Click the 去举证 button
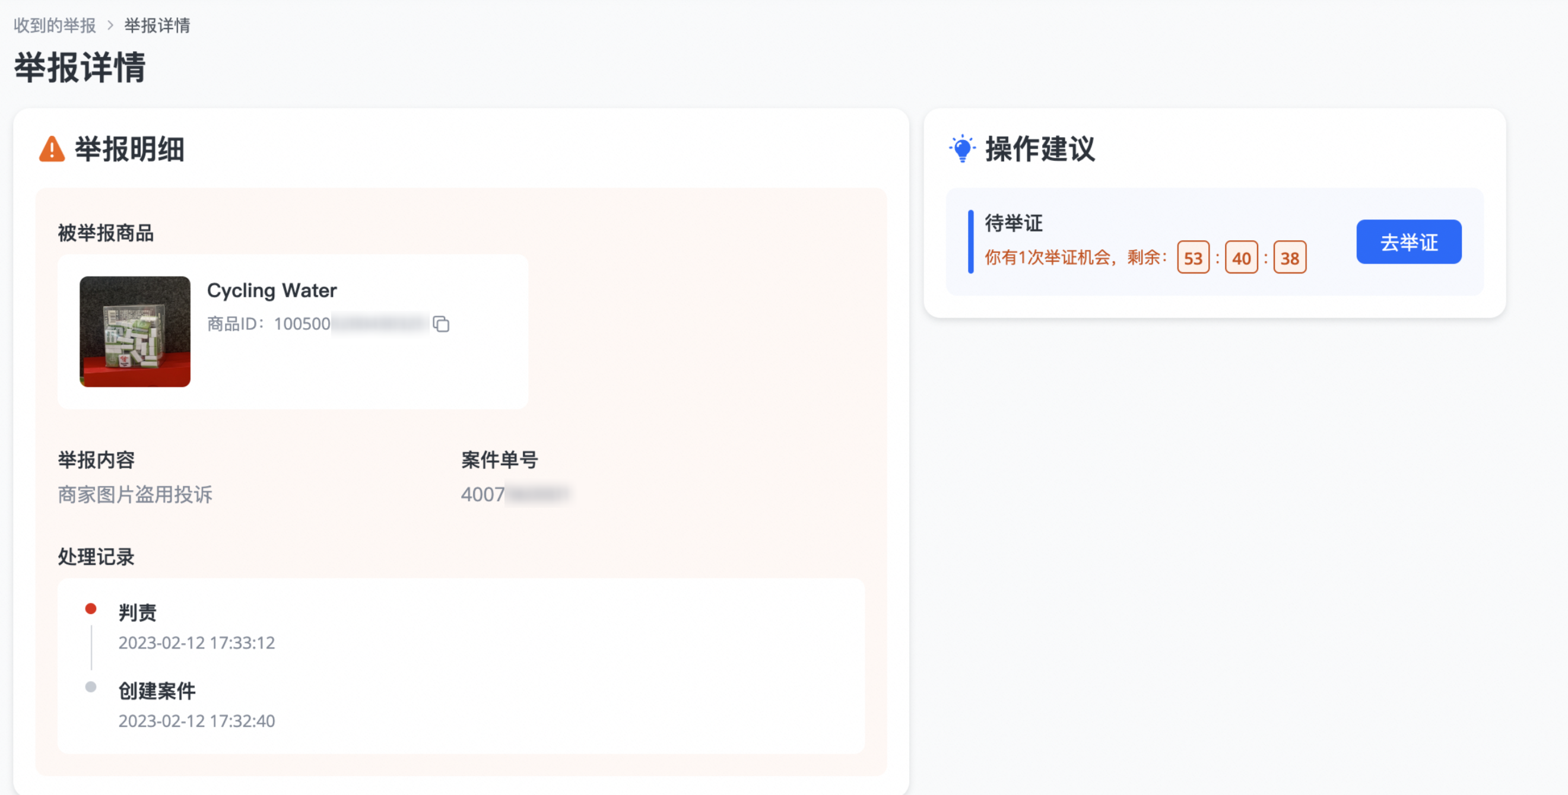Screen dimensions: 1568x795 point(1408,241)
